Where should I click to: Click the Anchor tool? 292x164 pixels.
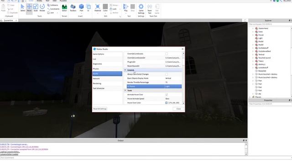[x=114, y=13]
